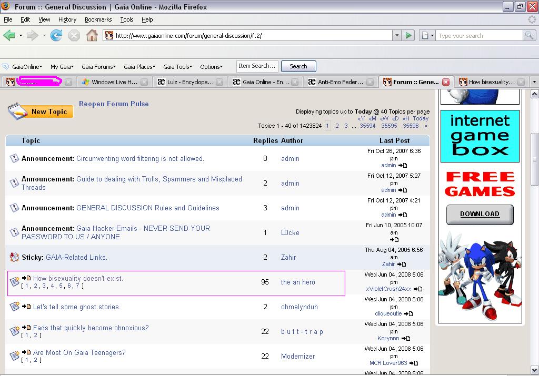Click the green Go arrow beside the URL
This screenshot has width=539, height=376.
click(x=408, y=36)
